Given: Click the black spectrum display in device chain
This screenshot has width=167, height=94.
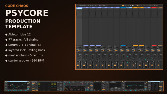Looking at the screenshot, I should click(97, 86).
